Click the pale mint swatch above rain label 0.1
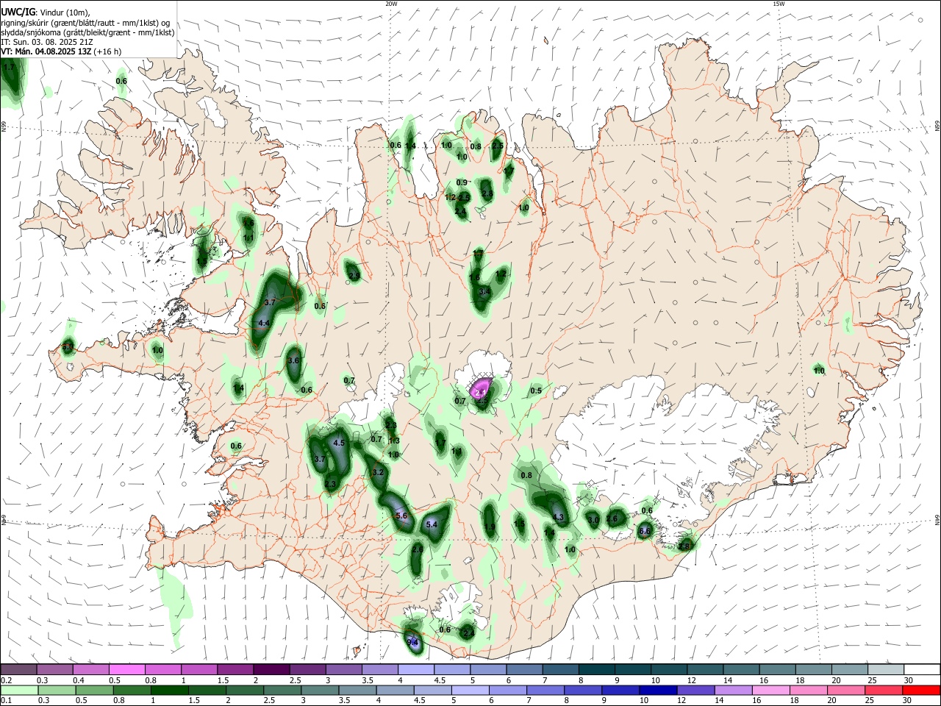The height and width of the screenshot is (706, 941). (x=18, y=691)
